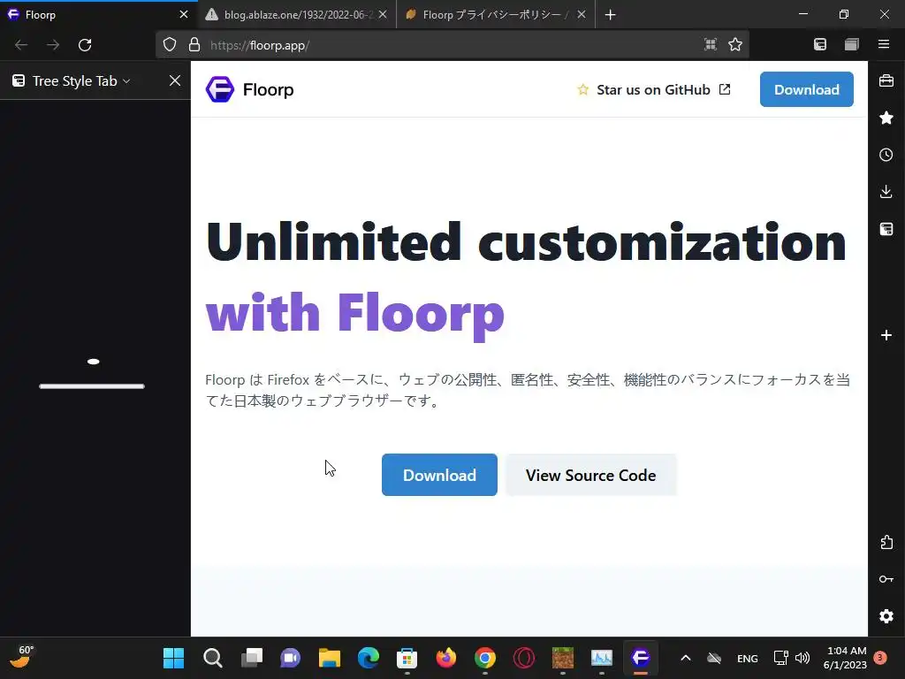Close the blog.ablaze.one tab
This screenshot has height=679, width=905.
point(383,14)
